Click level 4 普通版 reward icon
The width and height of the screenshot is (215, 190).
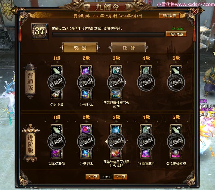[146, 70]
